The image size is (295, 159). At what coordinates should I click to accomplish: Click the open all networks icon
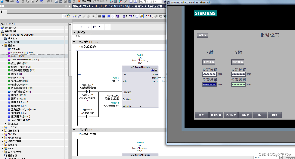pos(104,16)
